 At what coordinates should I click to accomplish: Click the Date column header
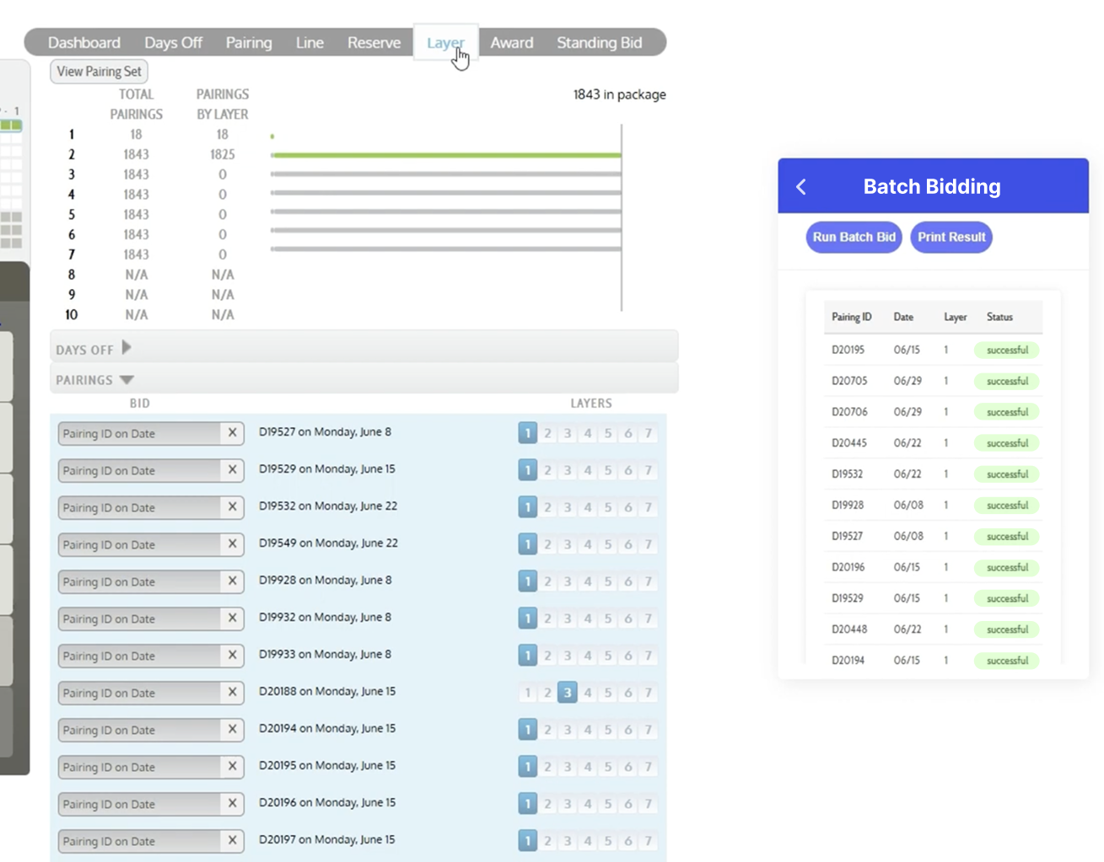[903, 317]
